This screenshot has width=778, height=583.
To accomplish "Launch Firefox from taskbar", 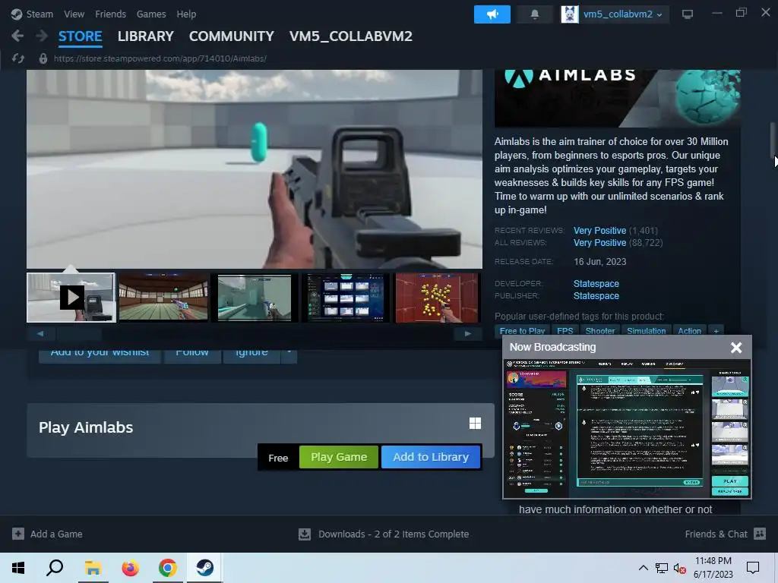I will pos(130,568).
